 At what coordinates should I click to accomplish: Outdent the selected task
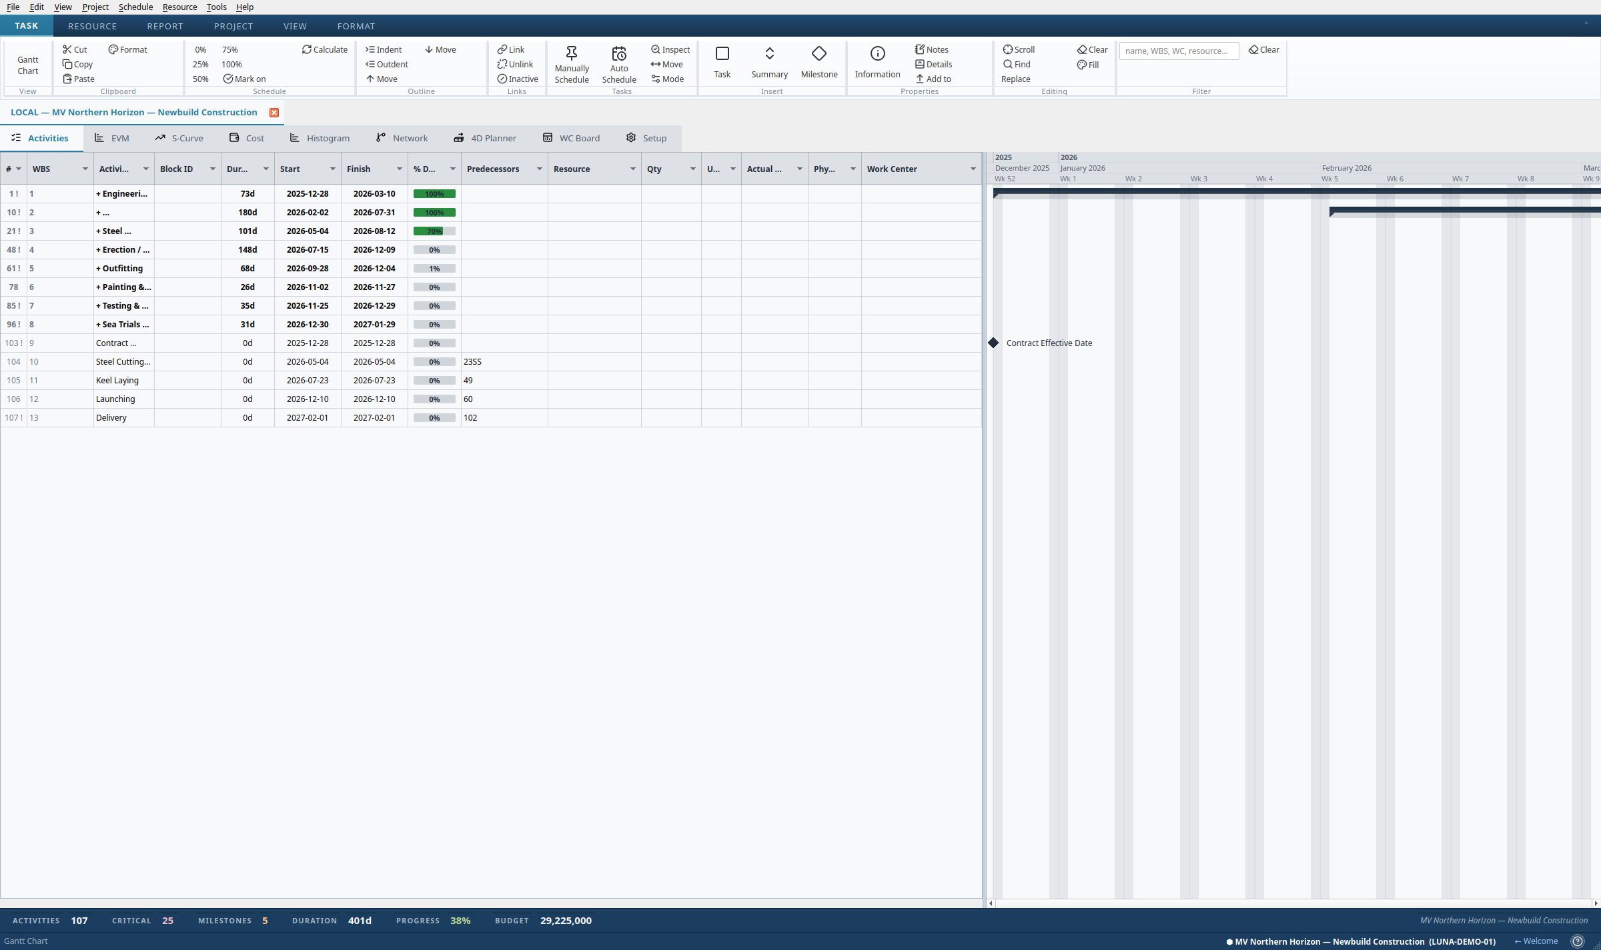[386, 64]
